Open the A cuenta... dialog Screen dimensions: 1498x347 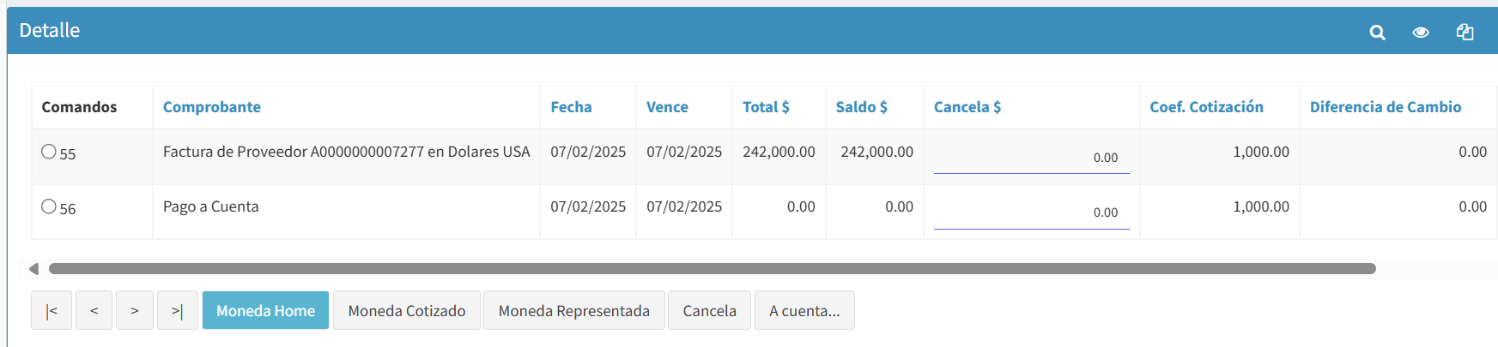tap(804, 310)
